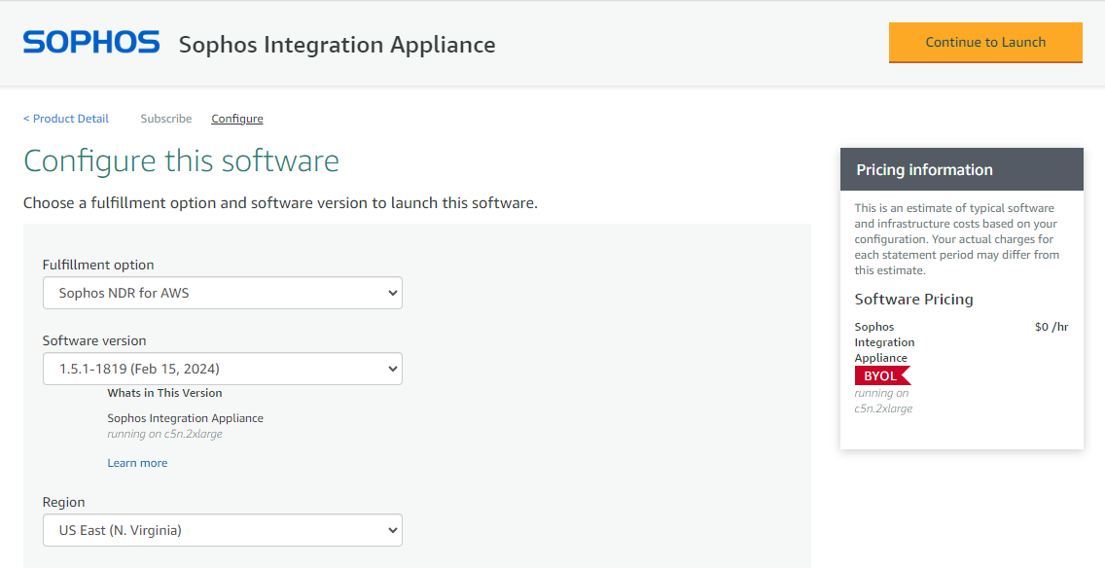
Task: Follow the Learn more link
Action: [137, 463]
